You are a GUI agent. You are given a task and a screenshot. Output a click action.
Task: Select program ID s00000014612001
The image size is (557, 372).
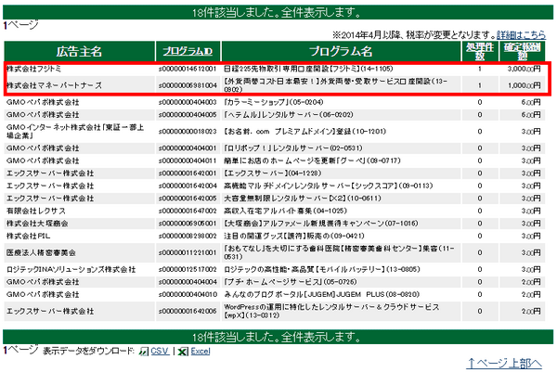click(x=188, y=69)
